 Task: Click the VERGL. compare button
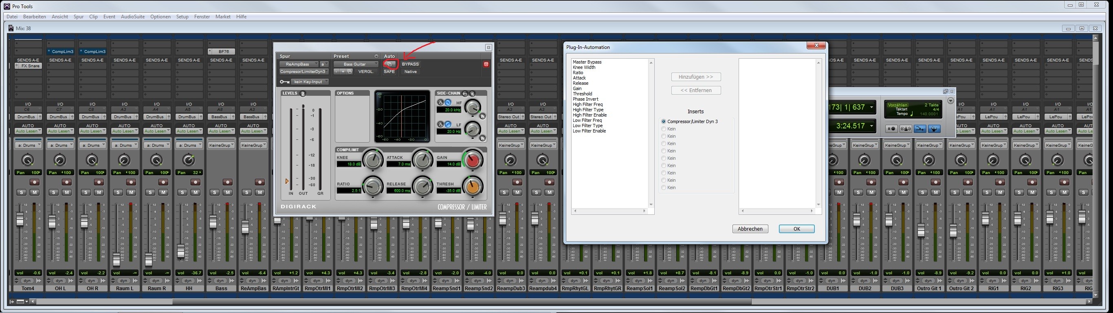[365, 72]
